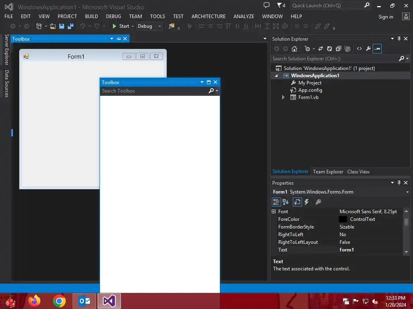
Task: Toggle Preview Selected Items button
Action: tap(377, 49)
